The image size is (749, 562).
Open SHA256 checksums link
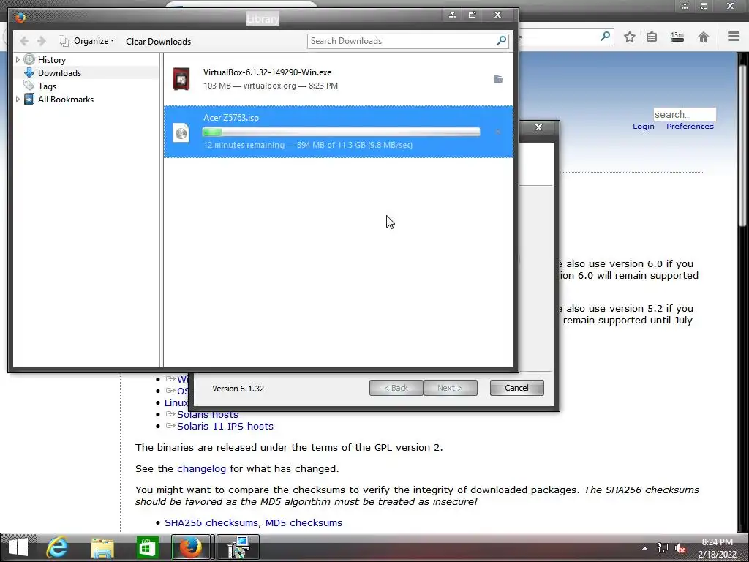coord(211,522)
